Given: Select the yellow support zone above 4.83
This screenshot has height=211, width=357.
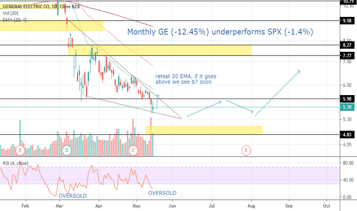Looking at the screenshot, I should pos(204,130).
